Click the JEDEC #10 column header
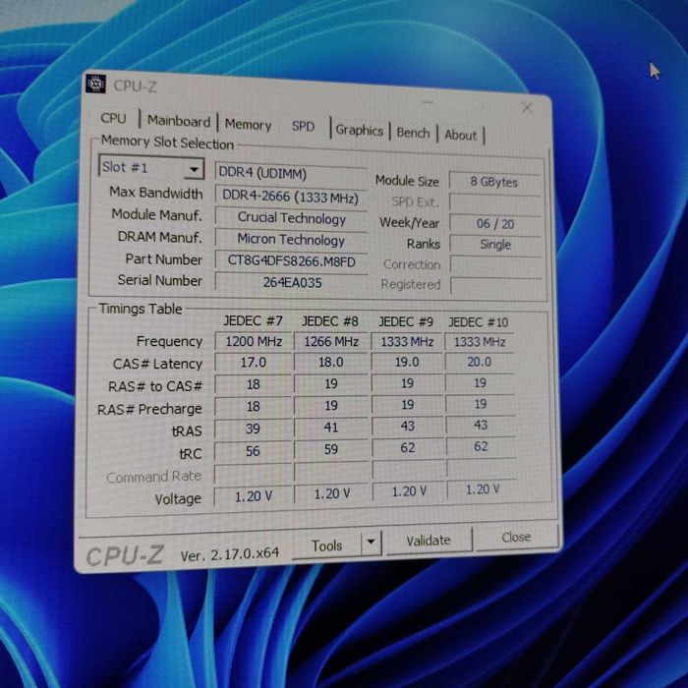 pos(479,322)
